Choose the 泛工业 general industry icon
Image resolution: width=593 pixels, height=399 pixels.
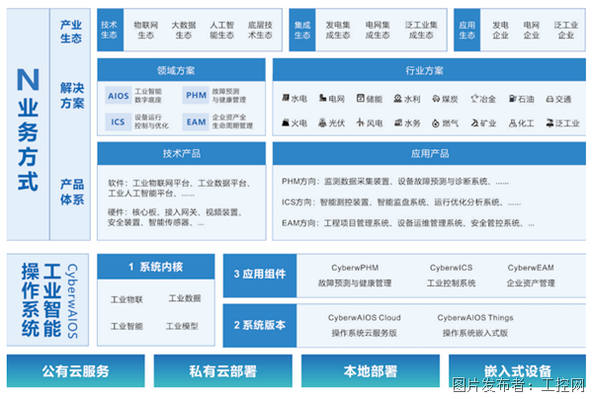pyautogui.click(x=550, y=122)
